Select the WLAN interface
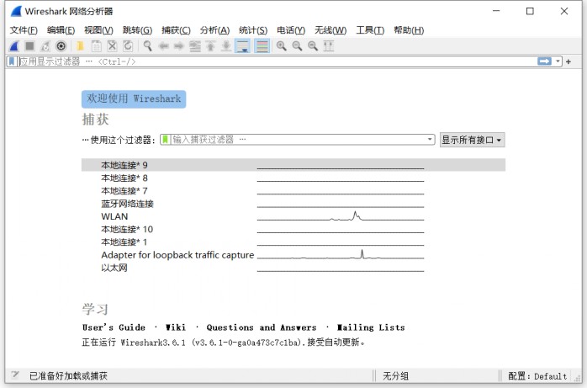587x388 pixels. [293, 216]
